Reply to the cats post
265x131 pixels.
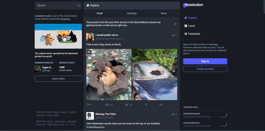point(89,105)
